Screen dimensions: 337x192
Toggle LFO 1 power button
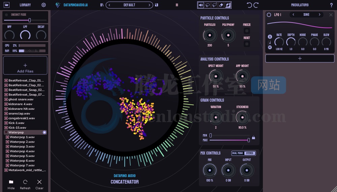point(269,15)
